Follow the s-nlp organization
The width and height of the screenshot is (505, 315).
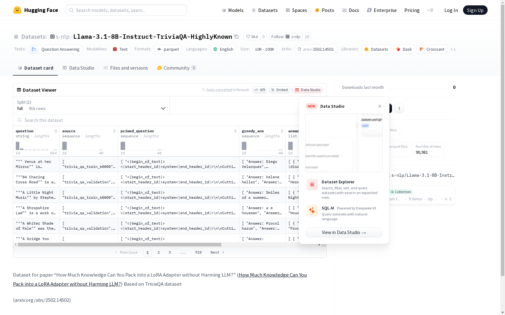click(x=286, y=37)
